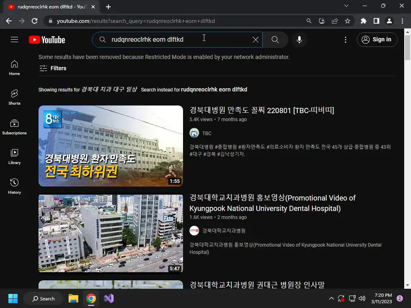Click the magnifier search submit button
Image resolution: width=411 pixels, height=308 pixels.
[x=275, y=40]
